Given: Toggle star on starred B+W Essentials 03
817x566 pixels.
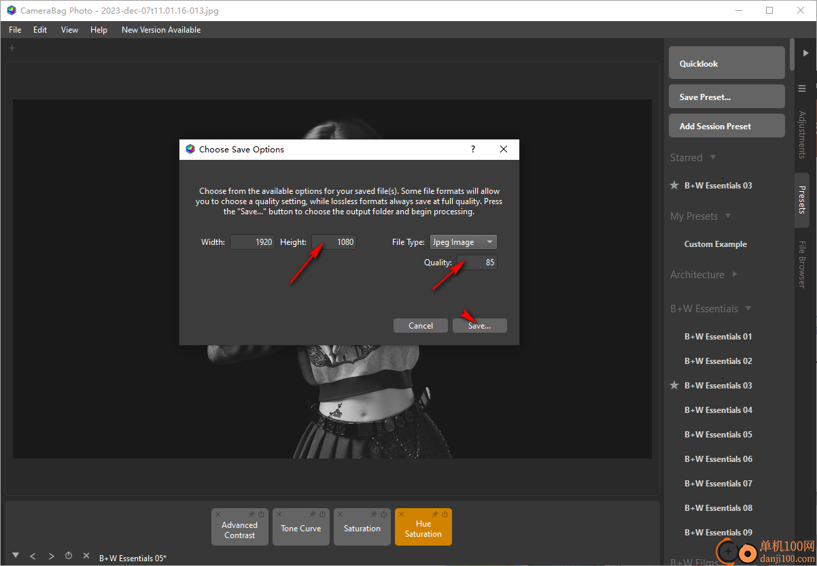Looking at the screenshot, I should tap(674, 185).
